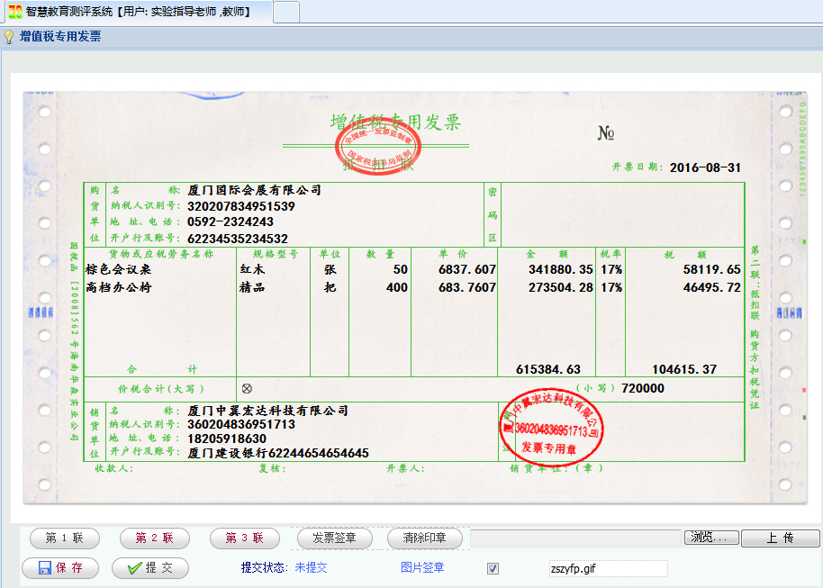823x588 pixels.
Task: Click the 增值税专用发票 page heading
Action: (60, 36)
